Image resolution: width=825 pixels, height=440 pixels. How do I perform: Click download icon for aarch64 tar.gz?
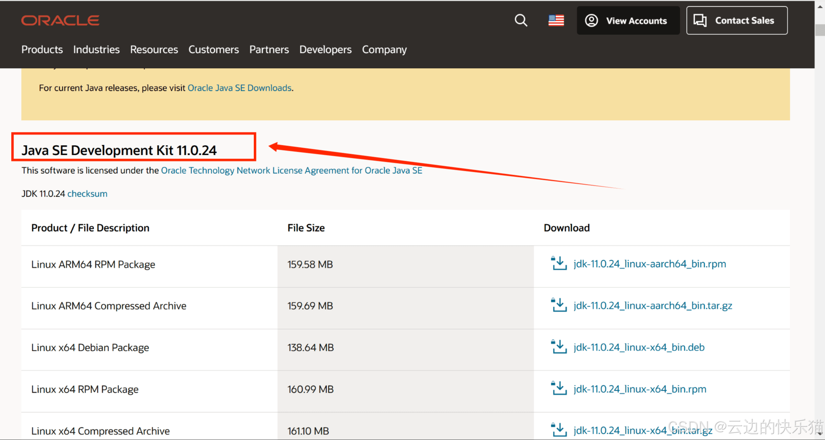click(x=559, y=305)
